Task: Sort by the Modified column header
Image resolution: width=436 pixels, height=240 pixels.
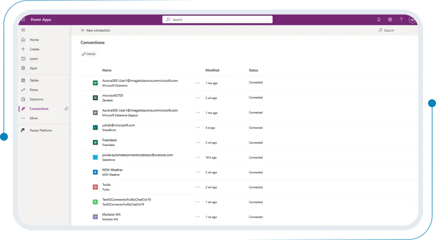Action: click(212, 70)
